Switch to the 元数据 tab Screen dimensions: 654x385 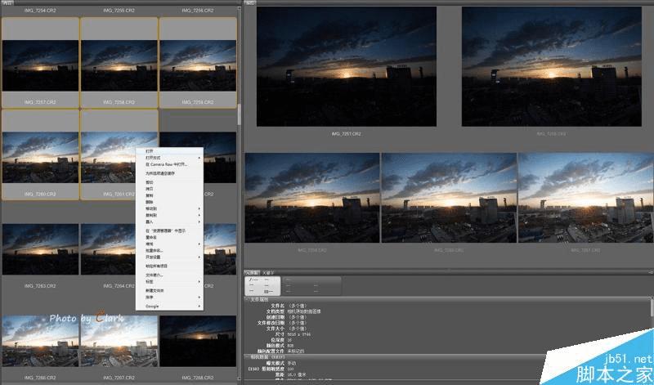[x=253, y=271]
